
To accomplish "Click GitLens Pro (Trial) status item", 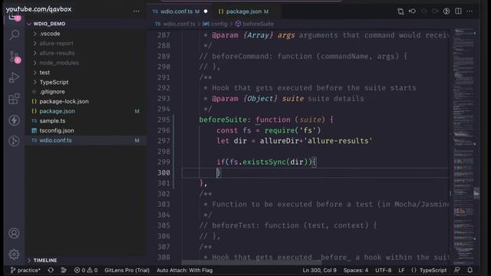I will coord(127,270).
